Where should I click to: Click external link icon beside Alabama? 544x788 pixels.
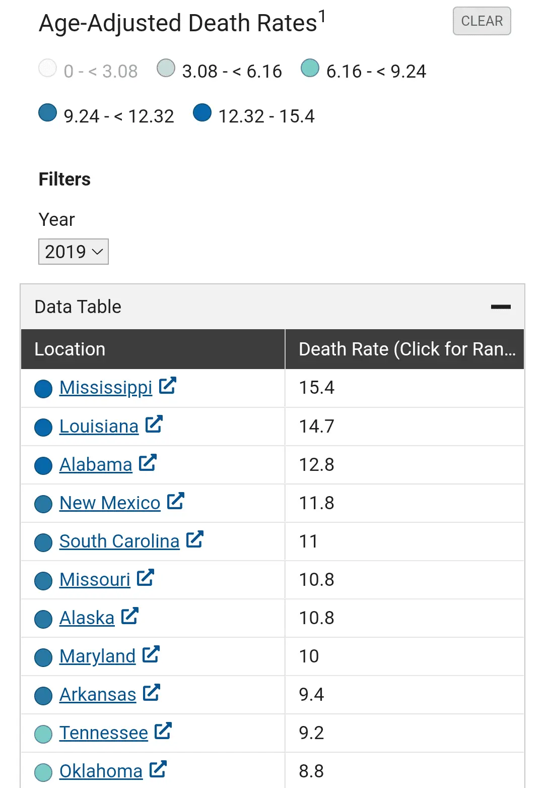click(148, 463)
